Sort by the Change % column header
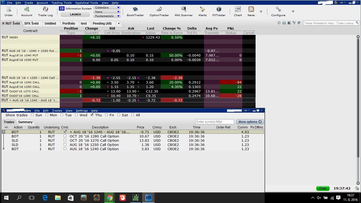361x203 pixels. tap(172, 29)
